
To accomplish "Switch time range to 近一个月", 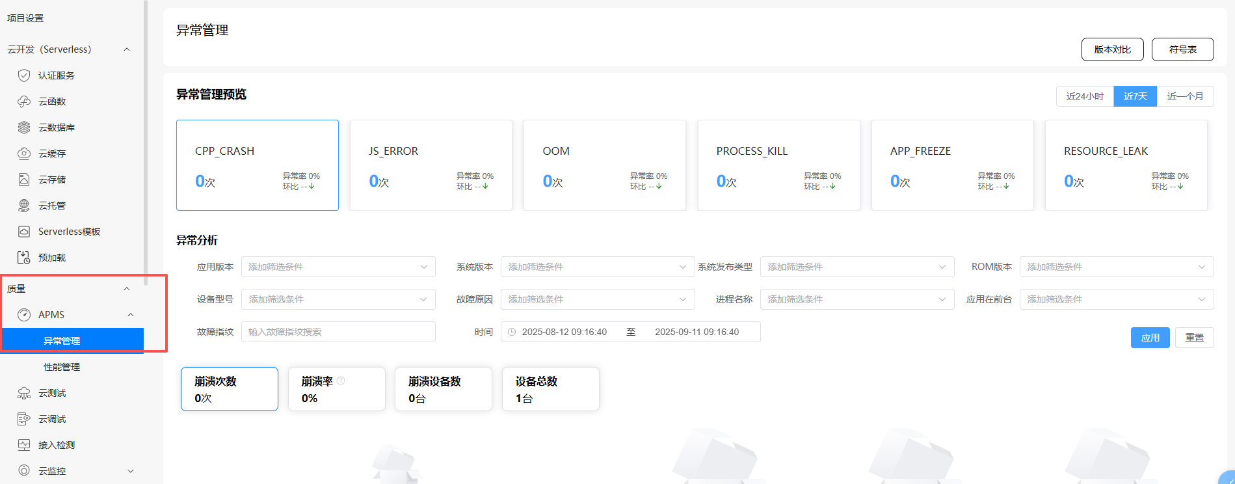I will pos(1185,96).
